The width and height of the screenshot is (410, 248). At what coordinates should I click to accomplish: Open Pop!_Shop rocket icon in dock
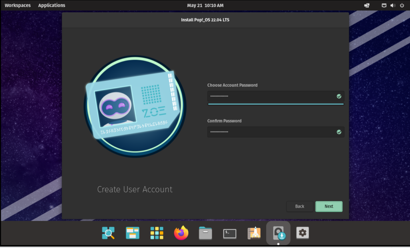254,233
